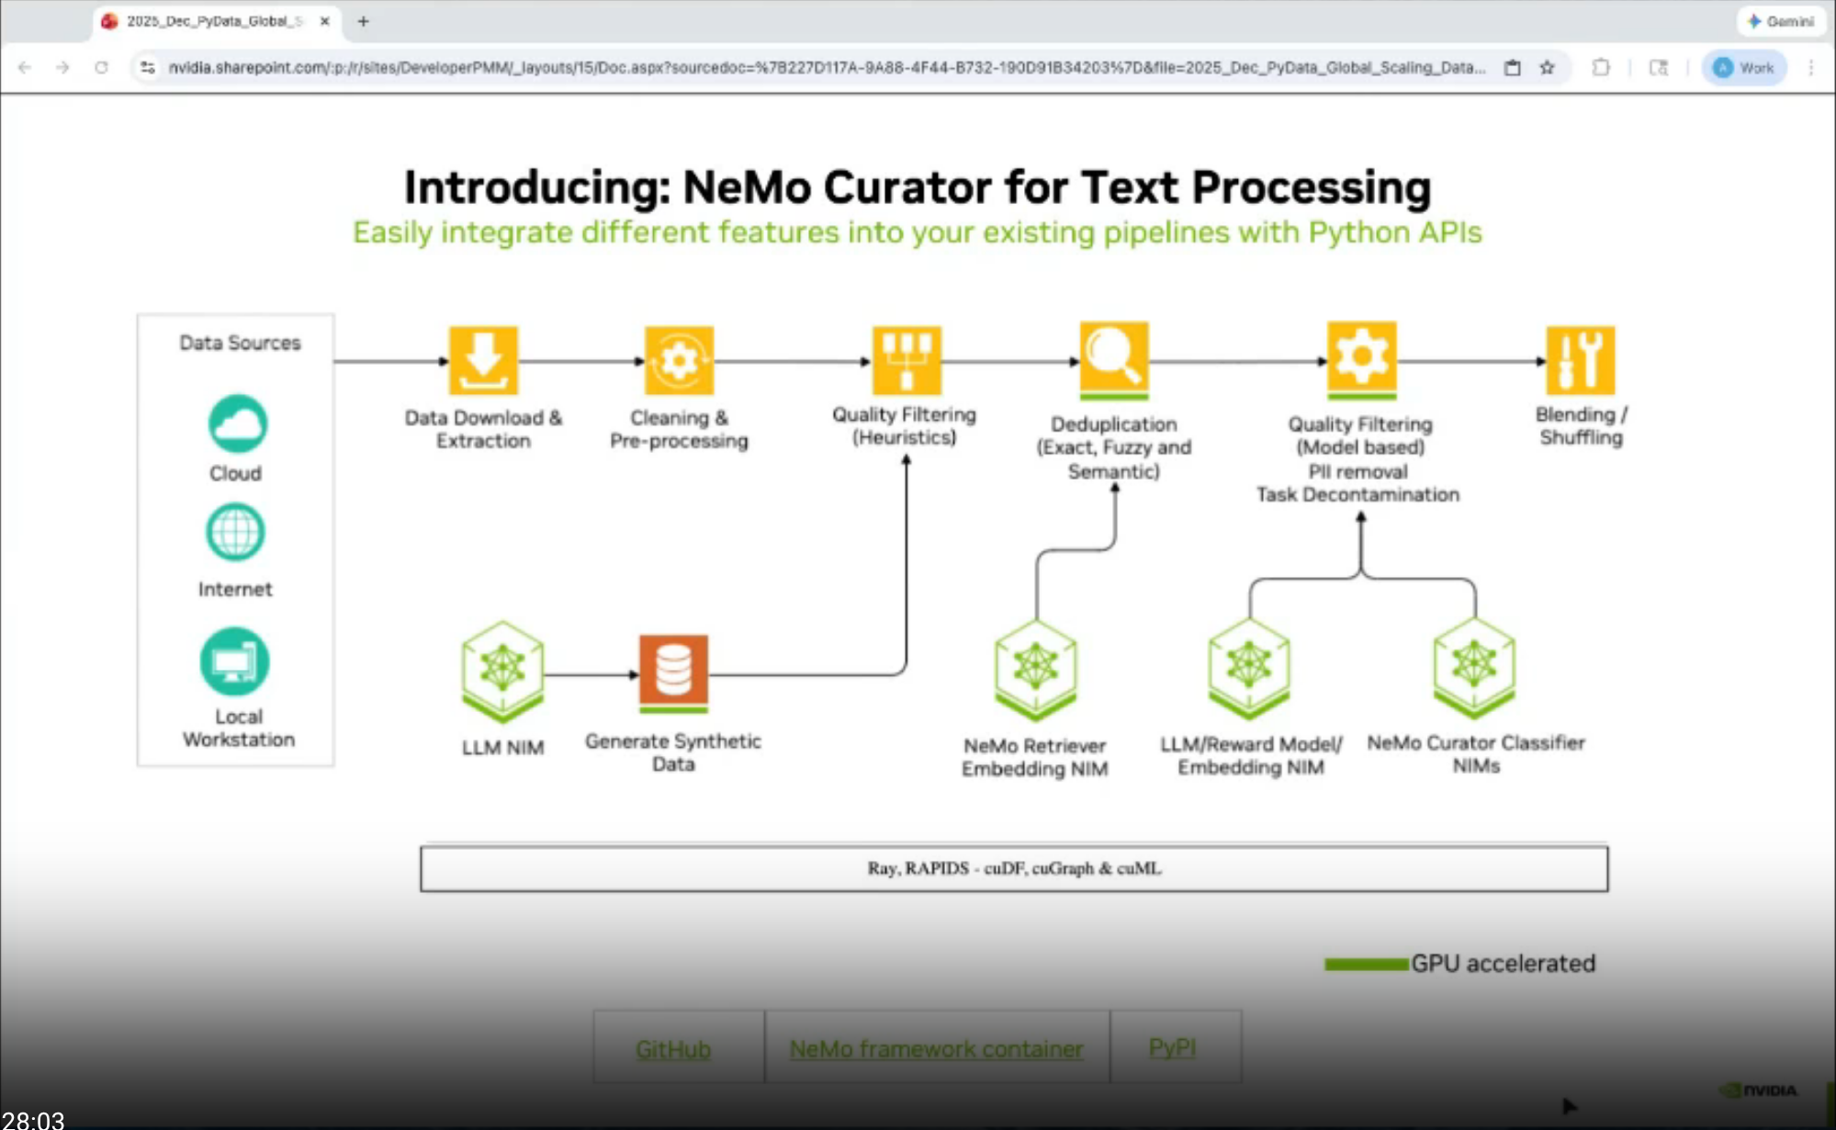Viewport: 1836px width, 1130px height.
Task: Click the address bar URL field
Action: (x=825, y=67)
